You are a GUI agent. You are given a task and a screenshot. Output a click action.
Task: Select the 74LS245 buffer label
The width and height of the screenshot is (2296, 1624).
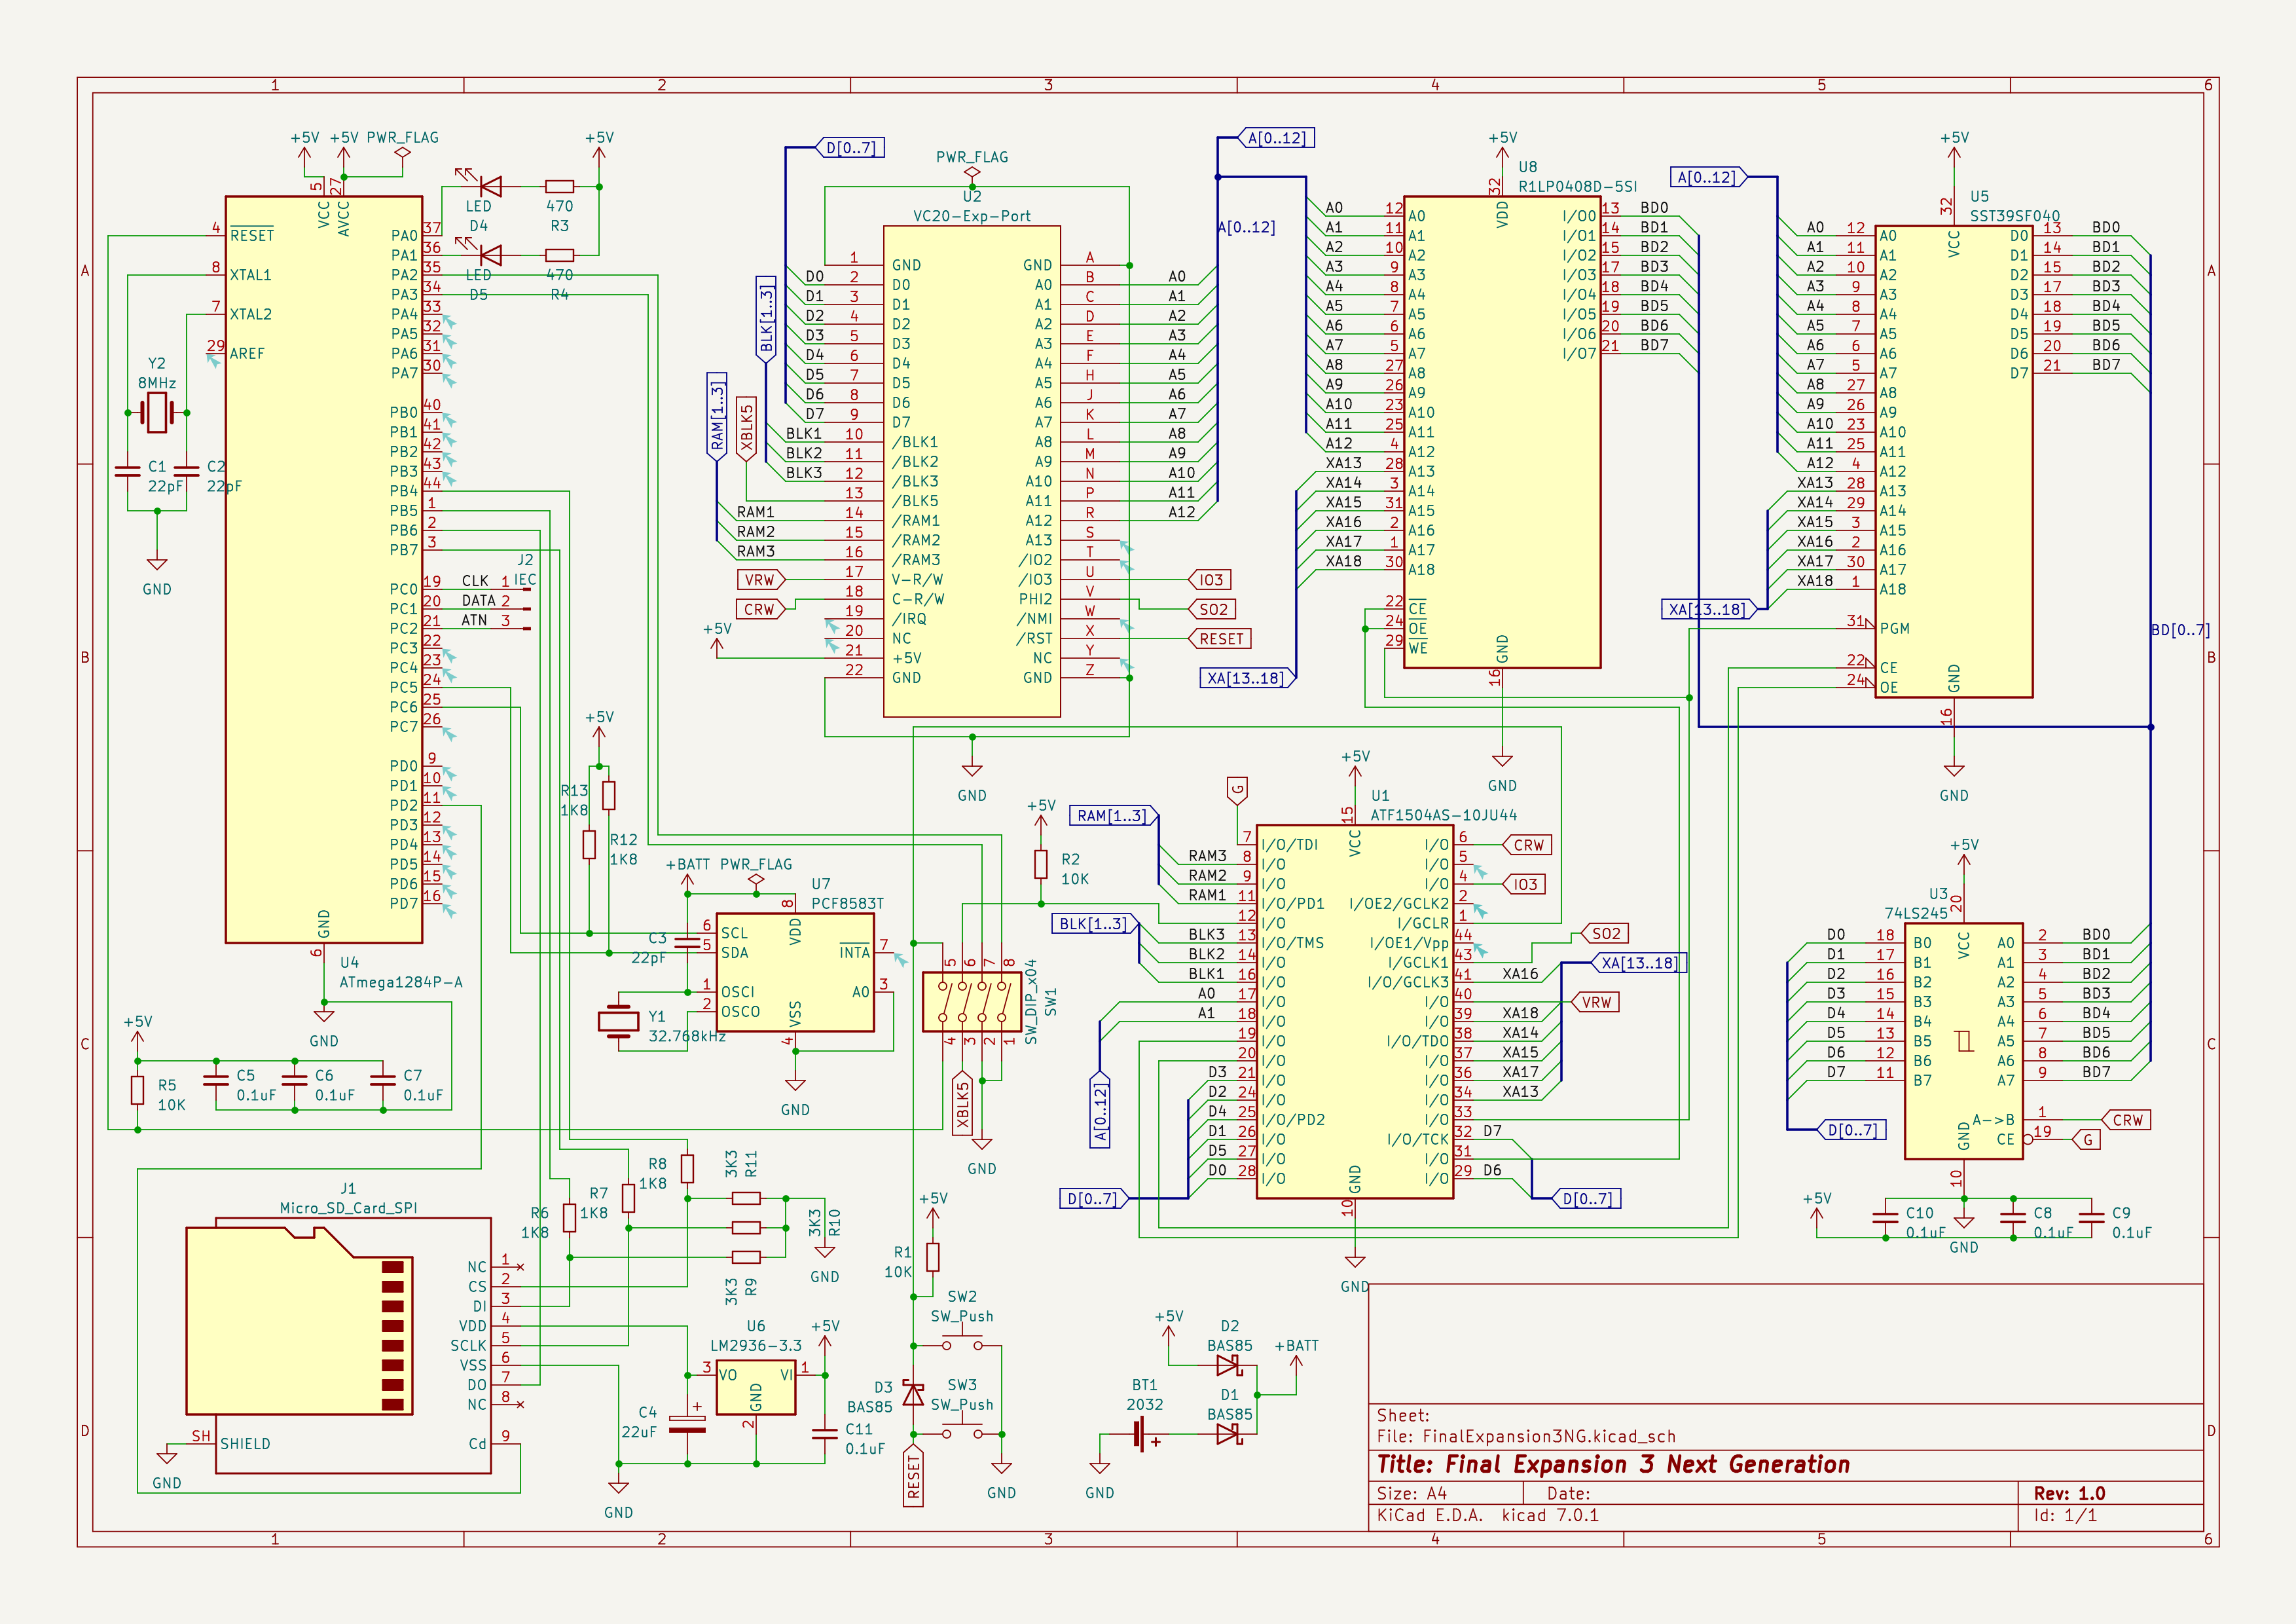tap(1916, 913)
